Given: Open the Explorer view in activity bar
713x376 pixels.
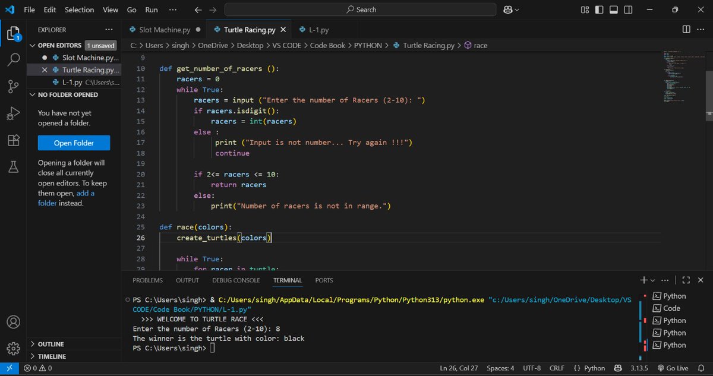Looking at the screenshot, I should [x=14, y=33].
